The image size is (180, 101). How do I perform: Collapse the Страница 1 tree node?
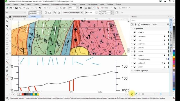click(x=132, y=28)
